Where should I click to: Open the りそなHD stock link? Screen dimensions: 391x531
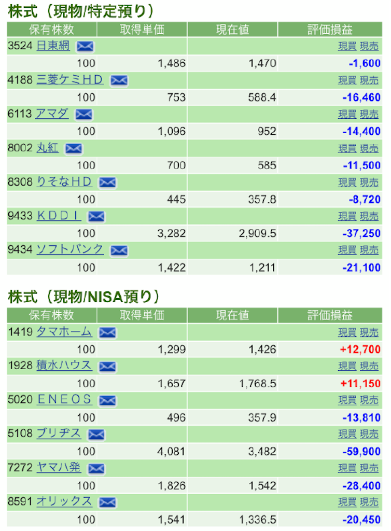[x=64, y=181]
